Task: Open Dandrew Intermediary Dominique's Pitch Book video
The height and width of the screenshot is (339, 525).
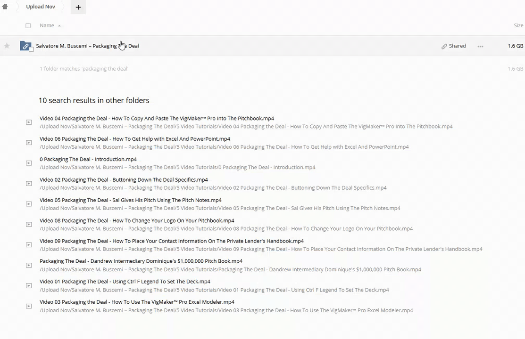Action: pos(141,261)
